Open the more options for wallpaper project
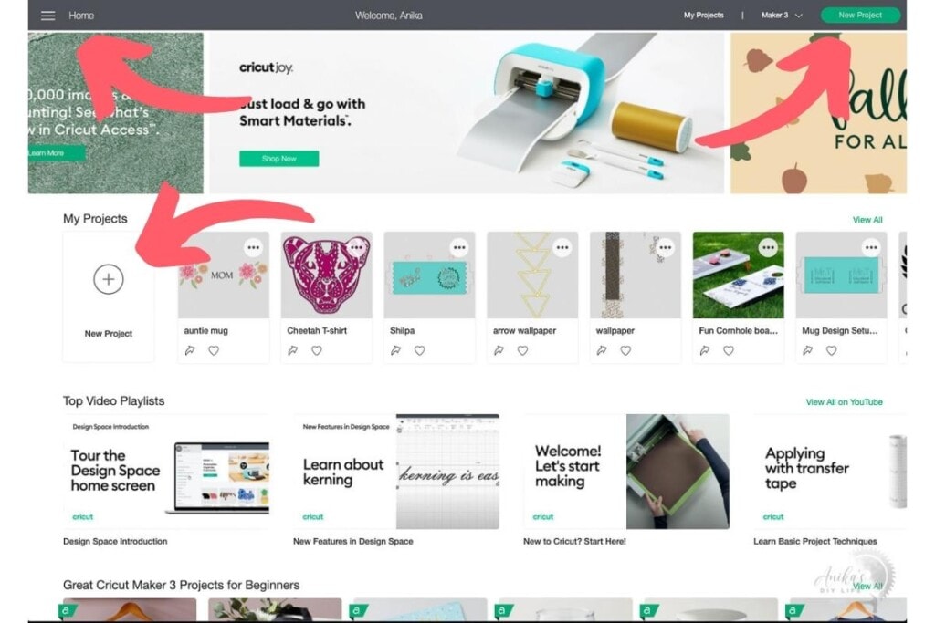 coord(666,247)
